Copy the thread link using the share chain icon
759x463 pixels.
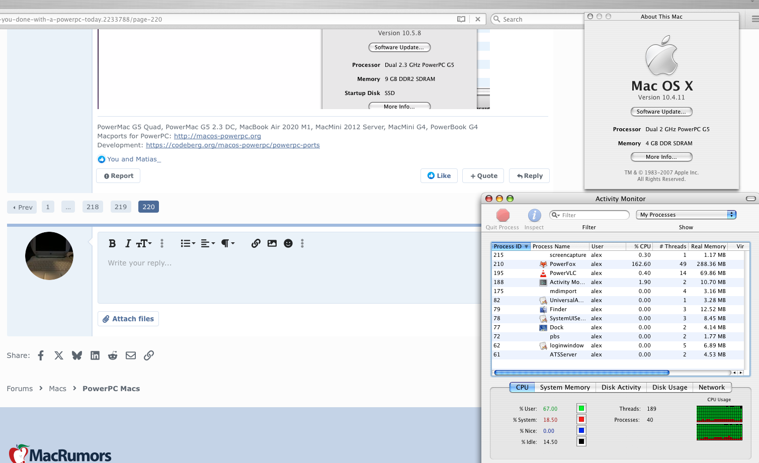149,355
